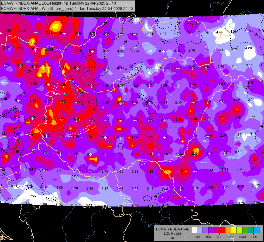Click the value 3.86 on the map
Image resolution: width=264 pixels, height=242 pixels.
pos(150,172)
